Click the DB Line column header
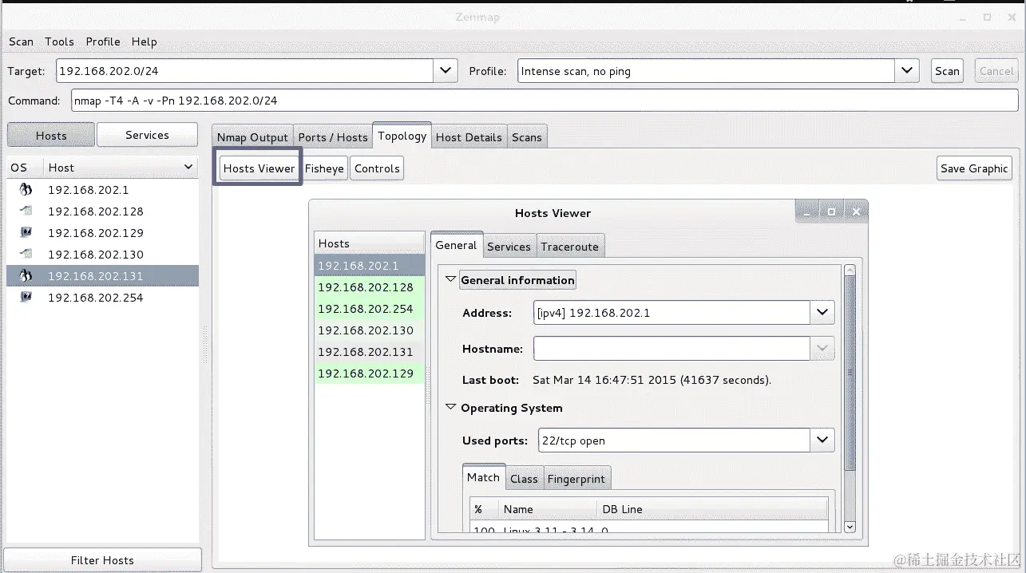The width and height of the screenshot is (1026, 573). tap(711, 509)
